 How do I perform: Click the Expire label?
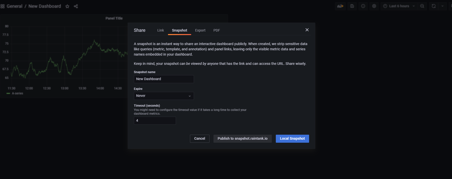[x=138, y=89]
